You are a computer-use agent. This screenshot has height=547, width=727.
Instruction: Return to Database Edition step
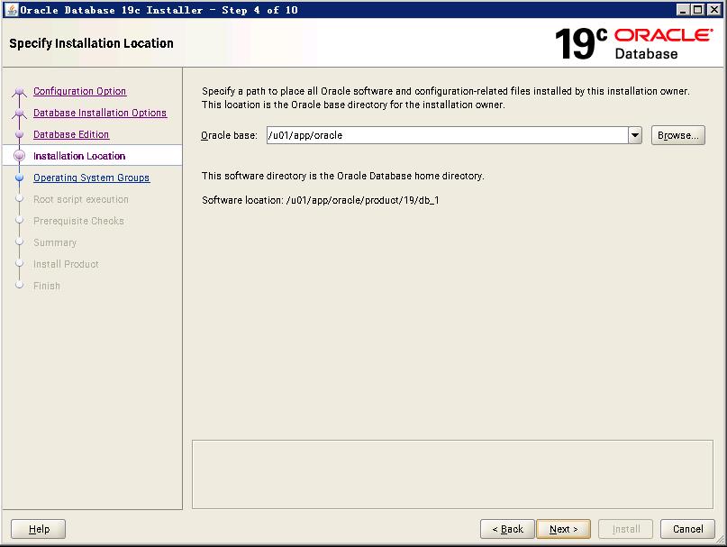71,134
